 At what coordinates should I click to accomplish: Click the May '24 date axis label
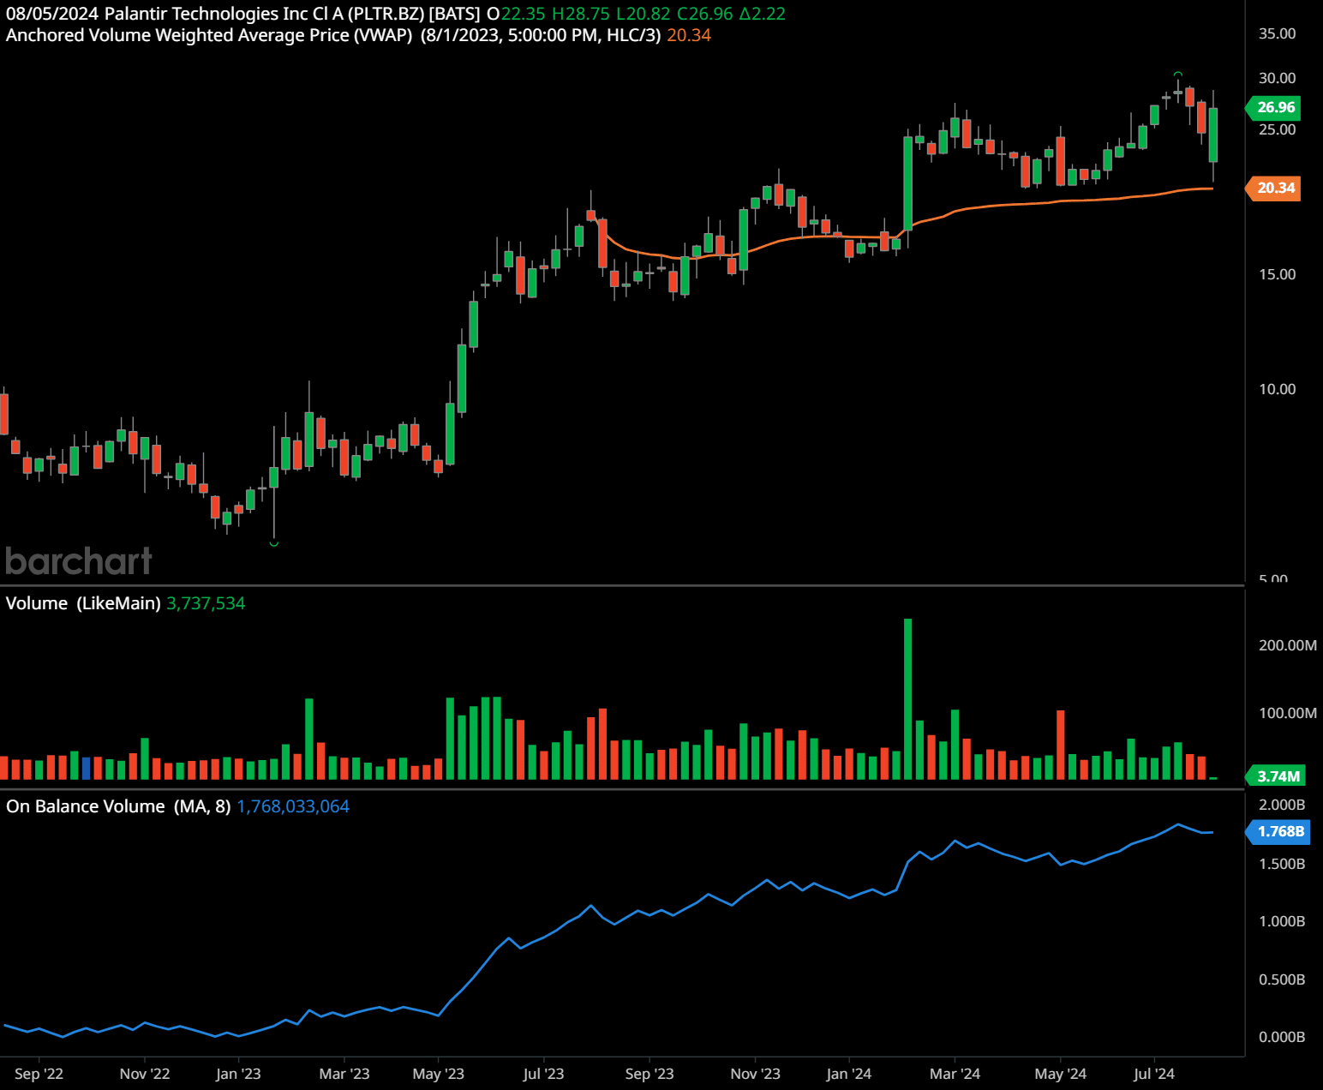point(1060,1074)
